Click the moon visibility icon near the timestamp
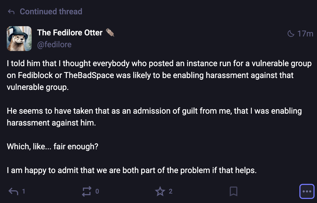Image resolution: width=317 pixels, height=203 pixels. tap(291, 34)
